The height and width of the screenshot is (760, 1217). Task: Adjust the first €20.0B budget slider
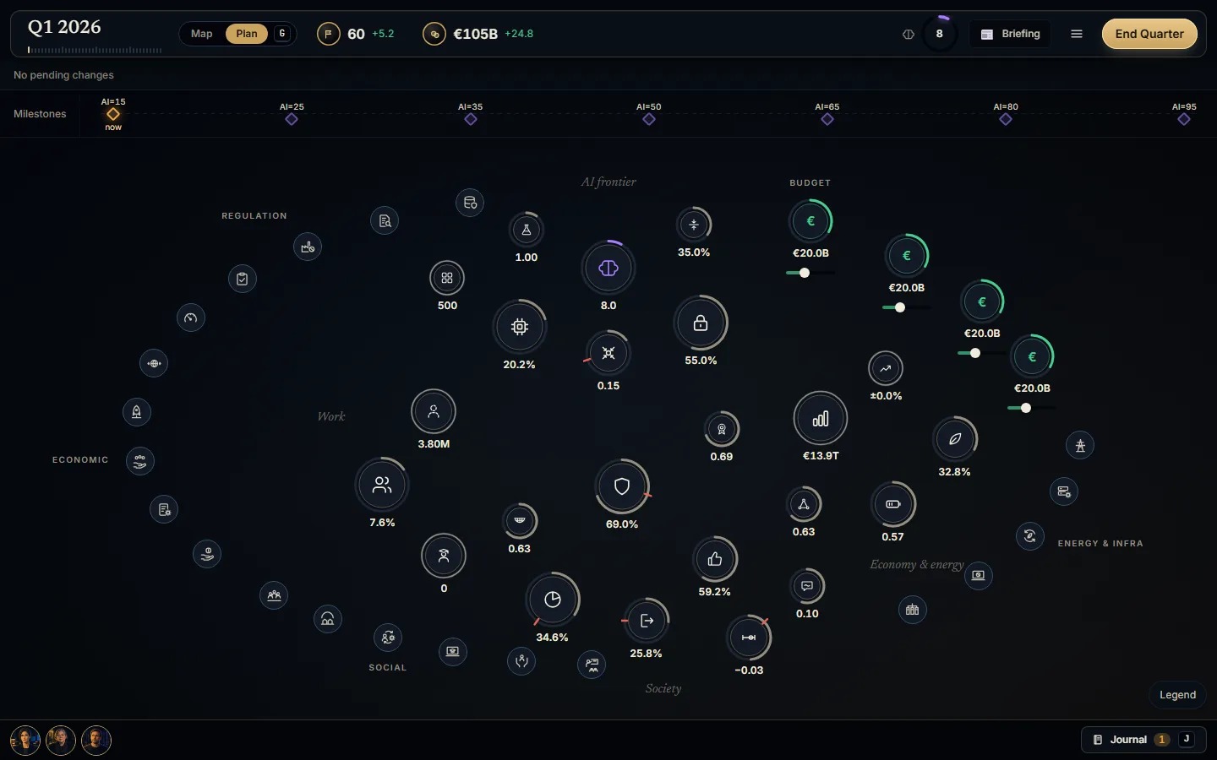coord(805,273)
